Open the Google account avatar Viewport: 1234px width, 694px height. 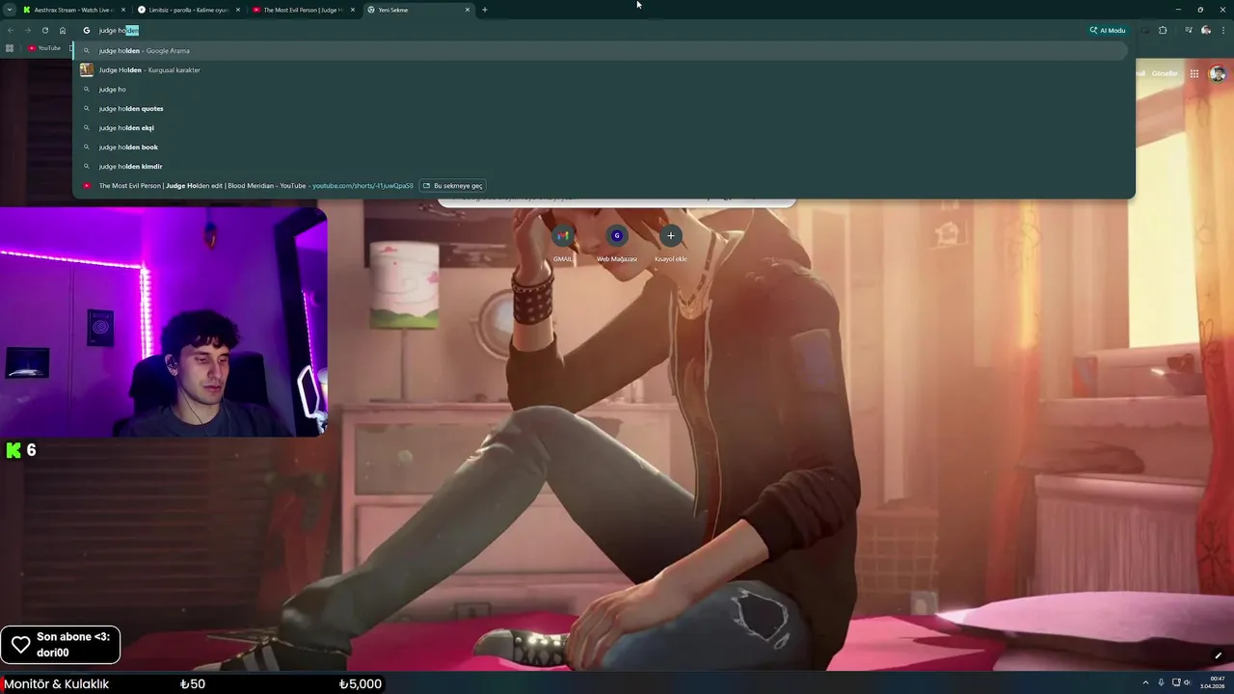point(1218,73)
